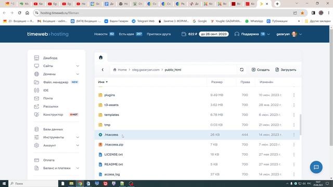The width and height of the screenshot is (333, 187).
Task: Open the templates folder
Action: click(111, 115)
